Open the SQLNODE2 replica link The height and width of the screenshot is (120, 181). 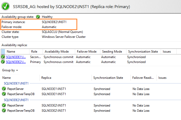[16, 62]
